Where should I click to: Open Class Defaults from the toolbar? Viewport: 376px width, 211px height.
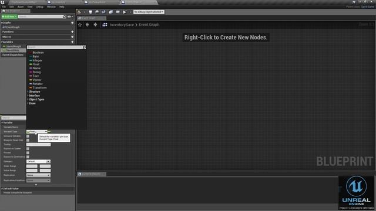(x=117, y=12)
